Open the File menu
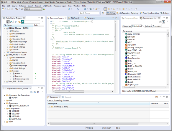The width and height of the screenshot is (172, 131). pyautogui.click(x=4, y=6)
